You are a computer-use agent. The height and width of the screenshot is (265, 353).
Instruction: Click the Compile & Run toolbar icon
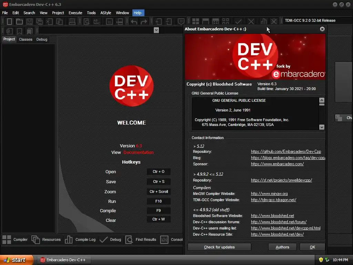click(215, 22)
